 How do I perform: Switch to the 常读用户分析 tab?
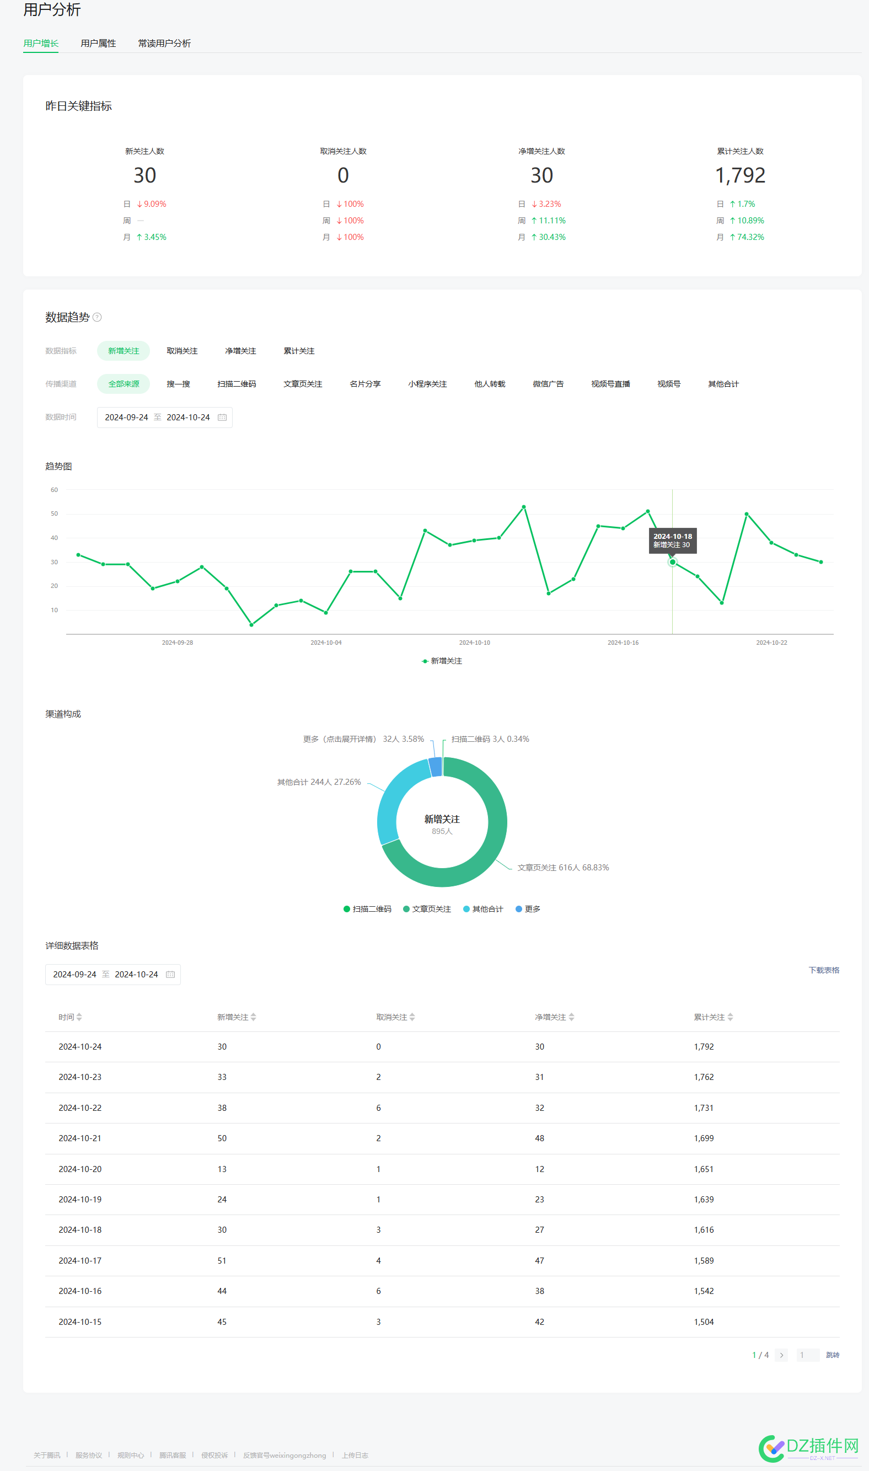coord(164,44)
